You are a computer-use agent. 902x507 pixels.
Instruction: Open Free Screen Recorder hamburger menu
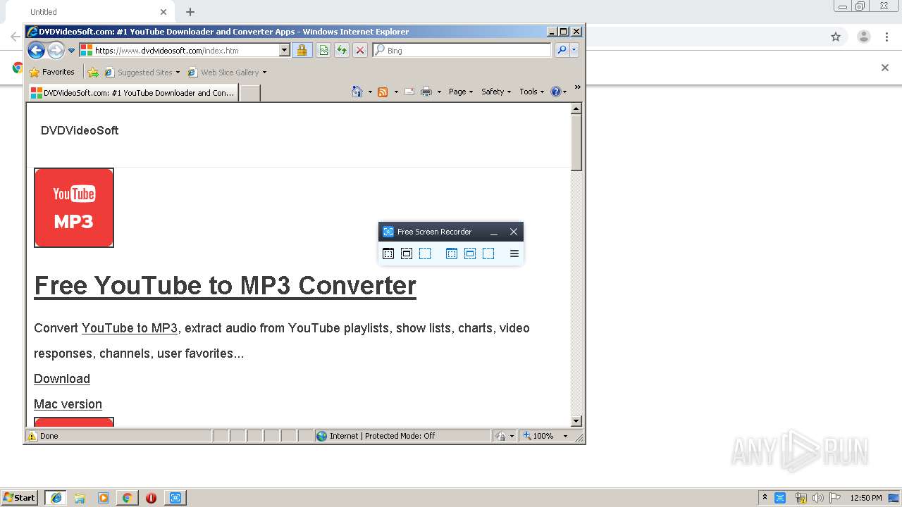[x=514, y=254]
